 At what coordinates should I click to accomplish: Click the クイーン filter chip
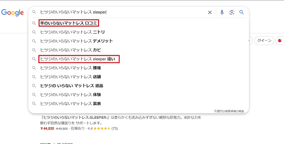click(x=264, y=40)
